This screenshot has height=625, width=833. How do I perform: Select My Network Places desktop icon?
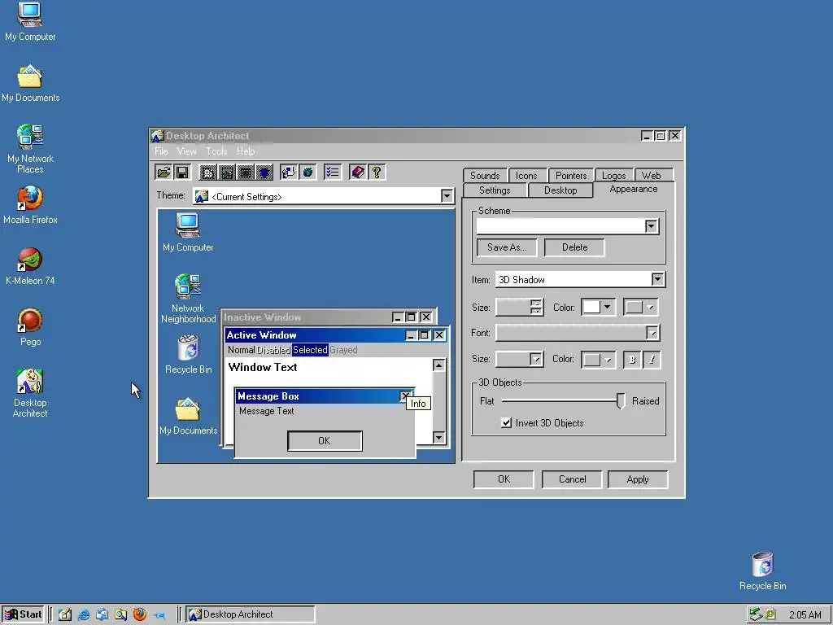pyautogui.click(x=30, y=149)
